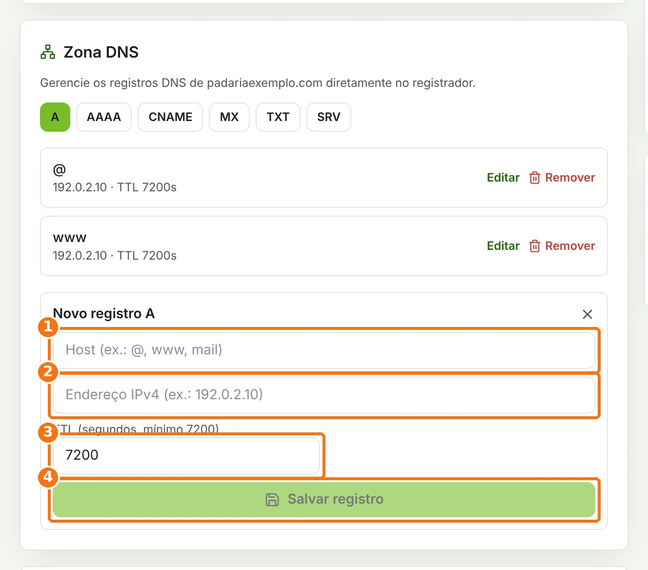Click trash icon for the @ record
This screenshot has height=570, width=648.
535,178
